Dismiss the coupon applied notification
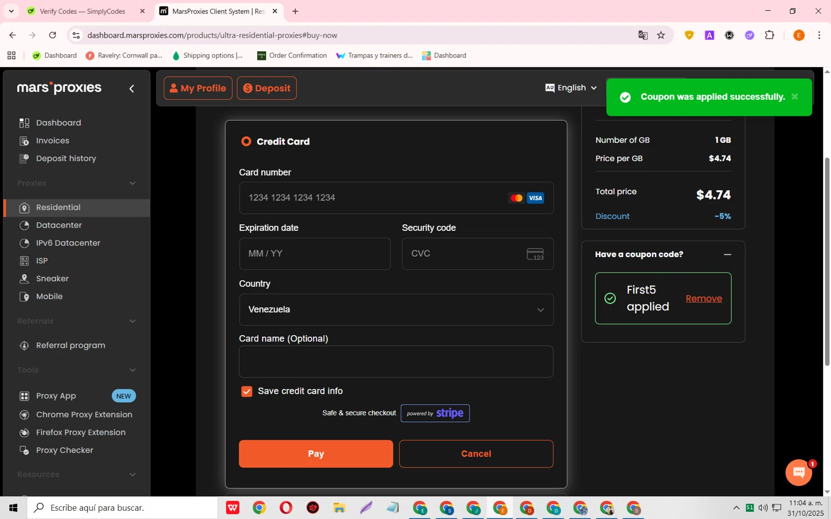Viewport: 831px width, 519px height. coord(794,96)
